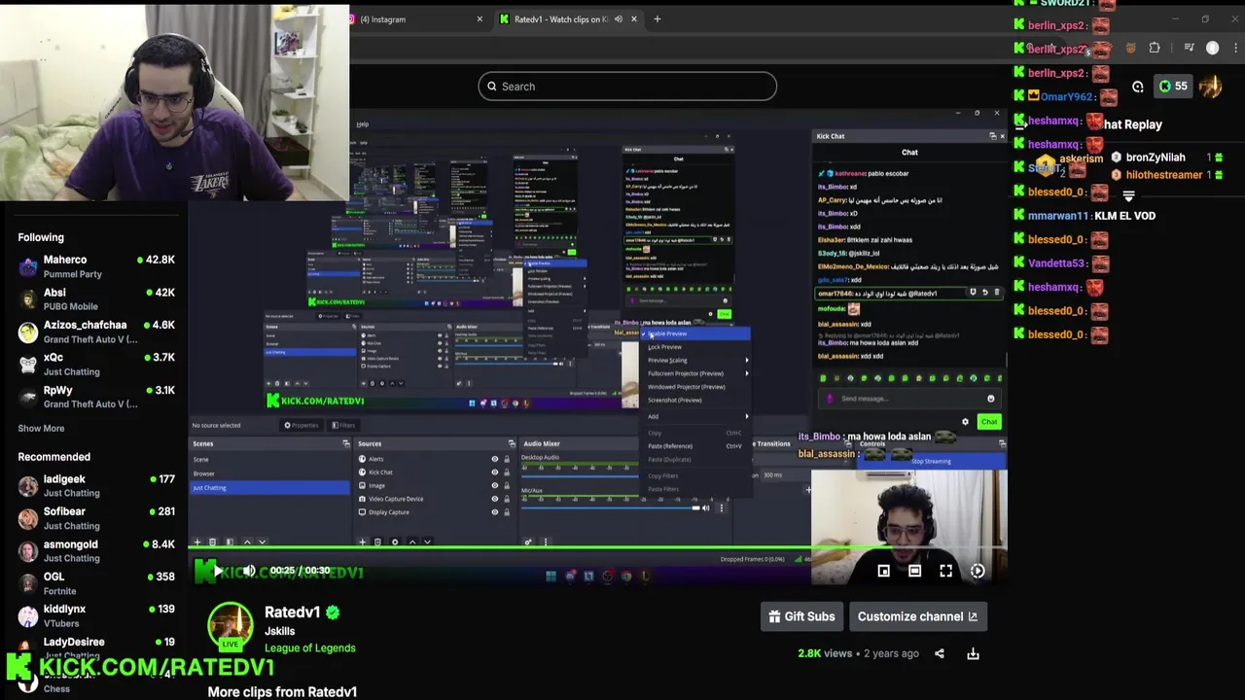Viewport: 1245px width, 700px height.
Task: Send message with green Chat button
Action: [x=989, y=422]
